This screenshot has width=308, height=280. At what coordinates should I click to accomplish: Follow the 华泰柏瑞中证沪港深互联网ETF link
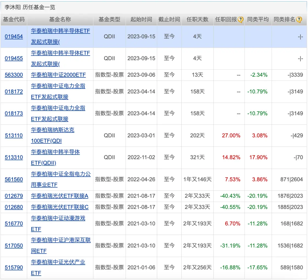tap(61, 245)
